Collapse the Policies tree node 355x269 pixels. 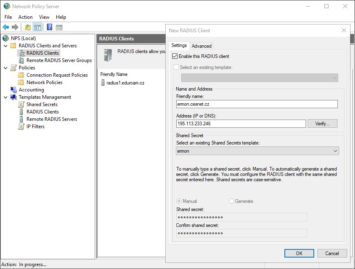point(6,68)
